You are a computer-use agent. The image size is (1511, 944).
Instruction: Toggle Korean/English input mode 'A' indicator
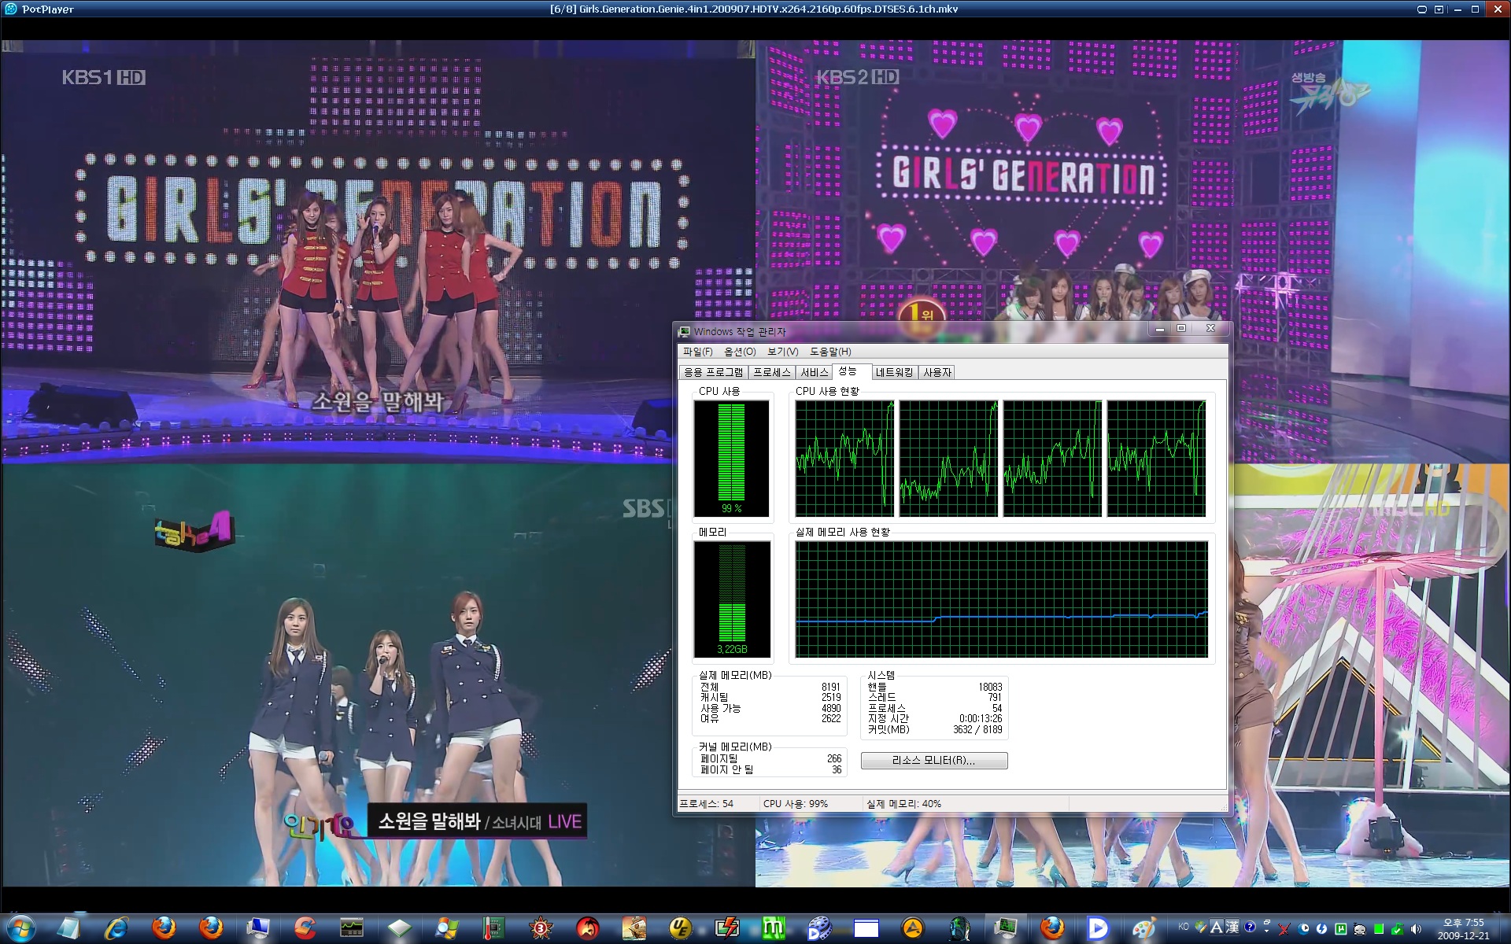[1216, 927]
